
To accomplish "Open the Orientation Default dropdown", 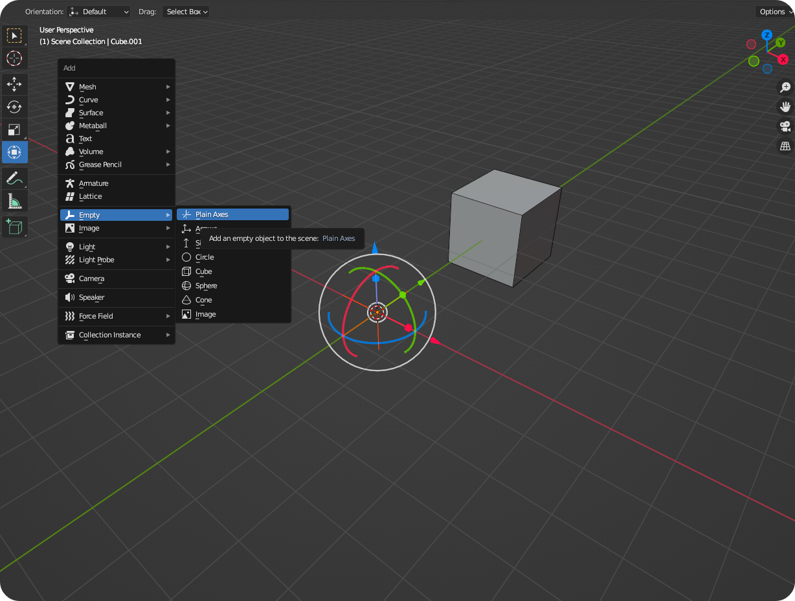I will click(98, 12).
